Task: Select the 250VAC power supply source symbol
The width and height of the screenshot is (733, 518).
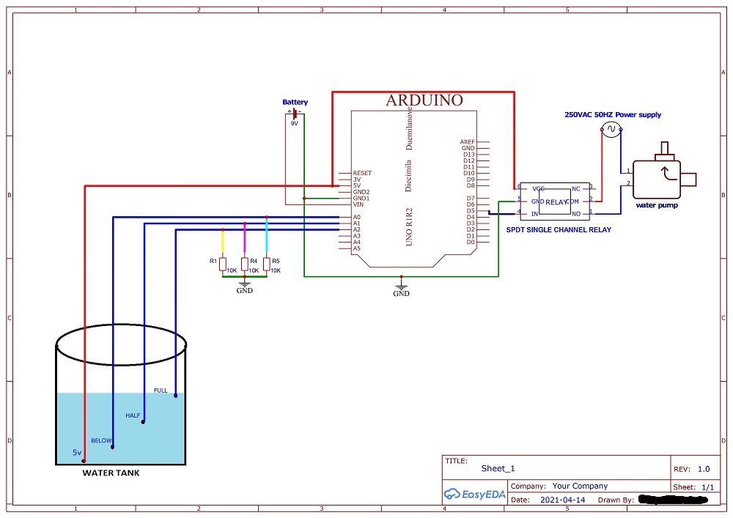Action: click(x=611, y=130)
